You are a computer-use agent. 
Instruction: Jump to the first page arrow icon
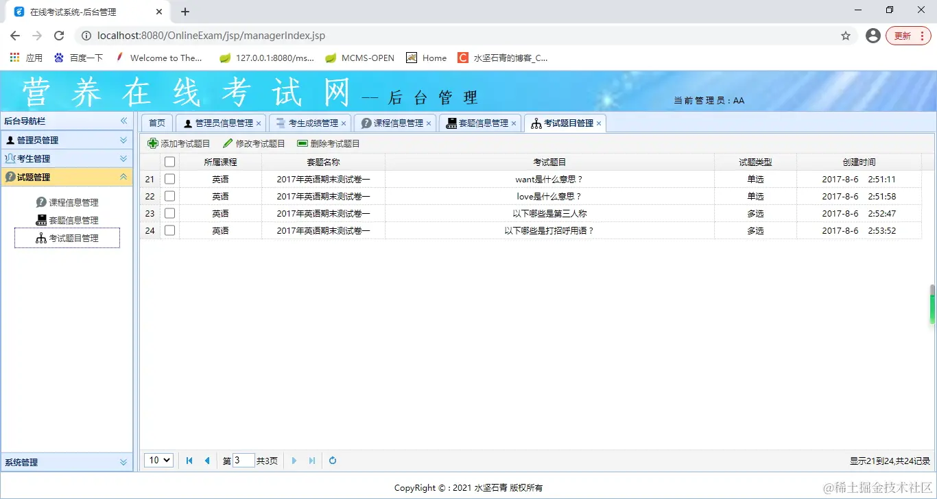[189, 460]
